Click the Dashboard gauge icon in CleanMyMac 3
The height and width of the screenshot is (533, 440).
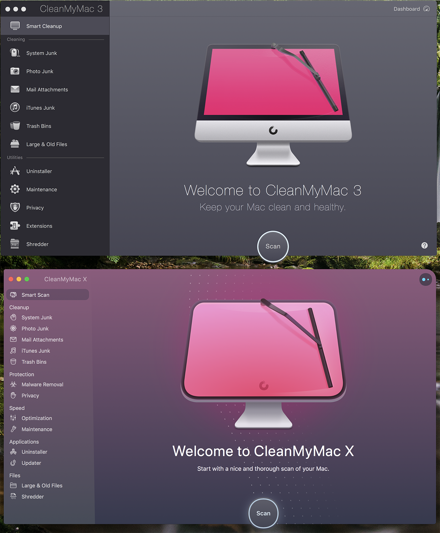tap(426, 9)
